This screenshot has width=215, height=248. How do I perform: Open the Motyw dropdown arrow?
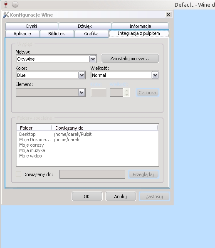pos(93,59)
